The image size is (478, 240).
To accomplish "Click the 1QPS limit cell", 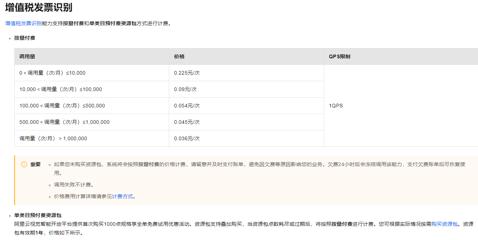I will point(336,106).
